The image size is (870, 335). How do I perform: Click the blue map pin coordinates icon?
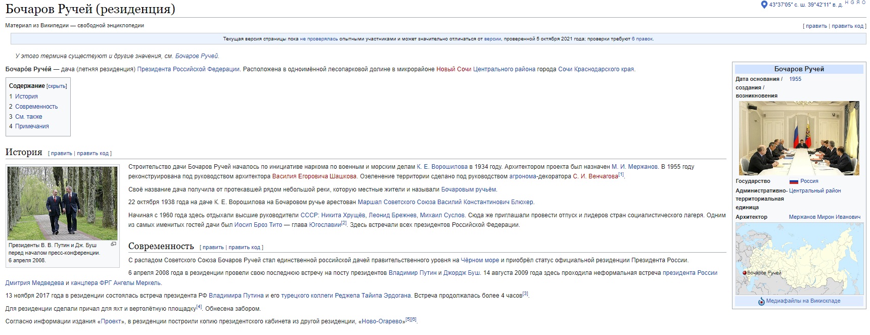(764, 5)
